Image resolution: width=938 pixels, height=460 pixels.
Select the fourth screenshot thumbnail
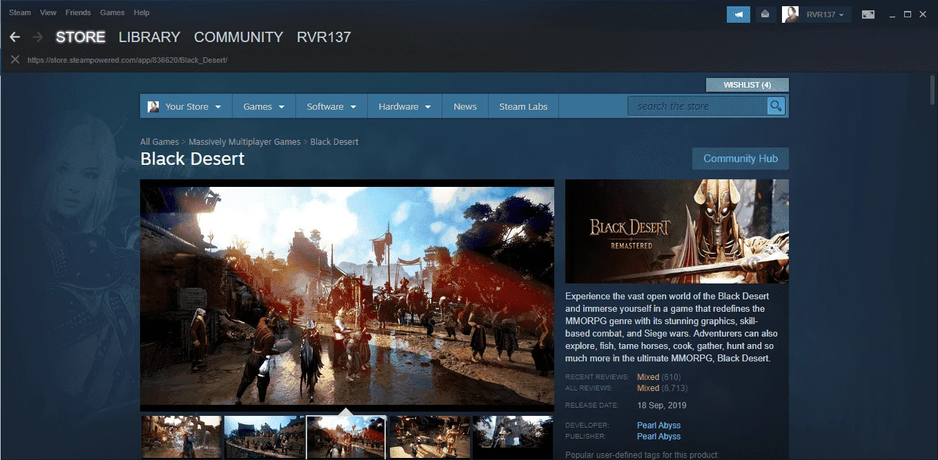[x=430, y=438]
